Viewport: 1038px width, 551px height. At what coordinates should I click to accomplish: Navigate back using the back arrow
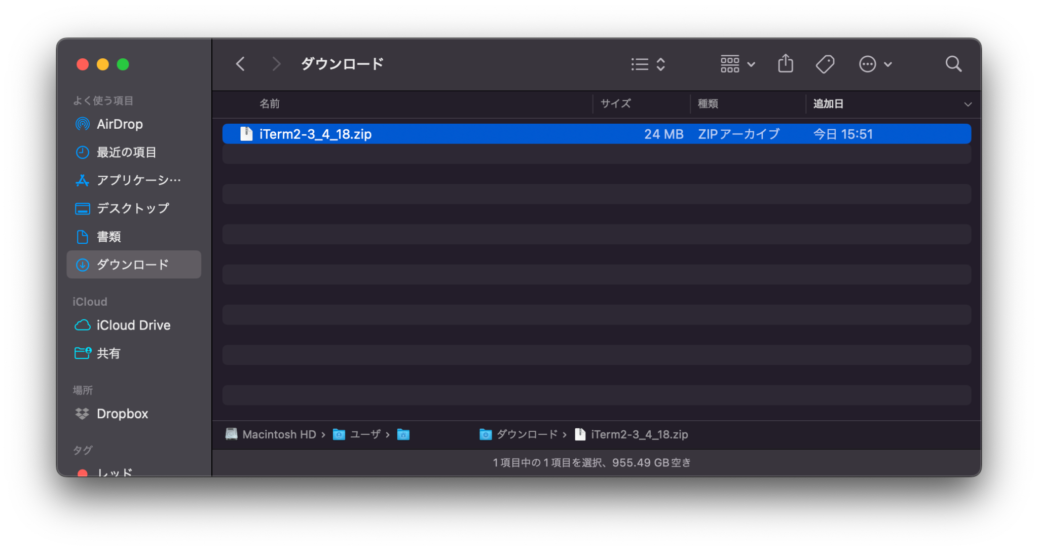[240, 63]
